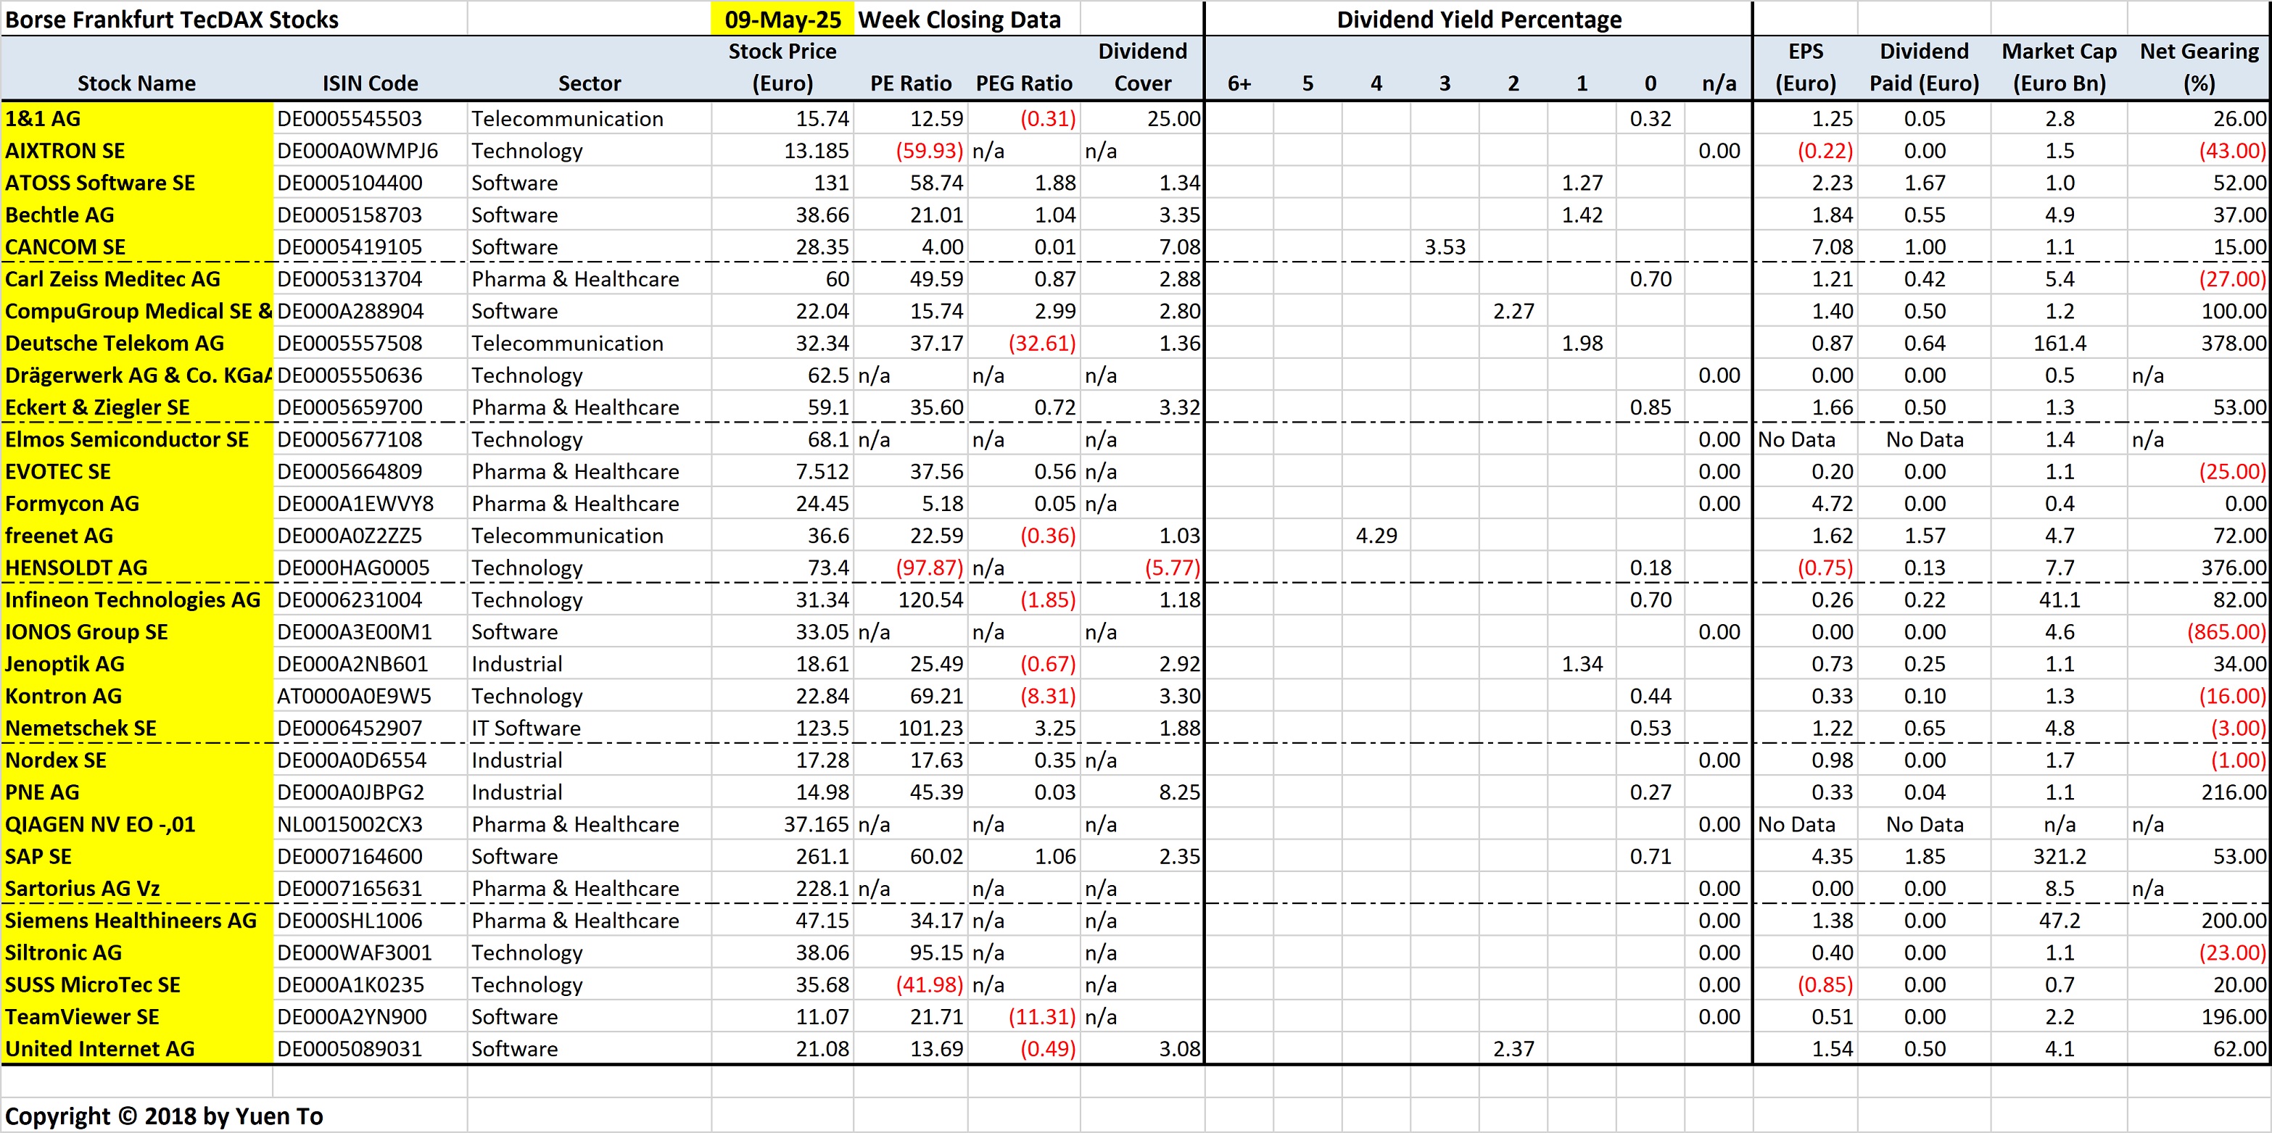This screenshot has height=1133, width=2272.
Task: Click the '6+' dividend yield column header
Action: point(1239,83)
